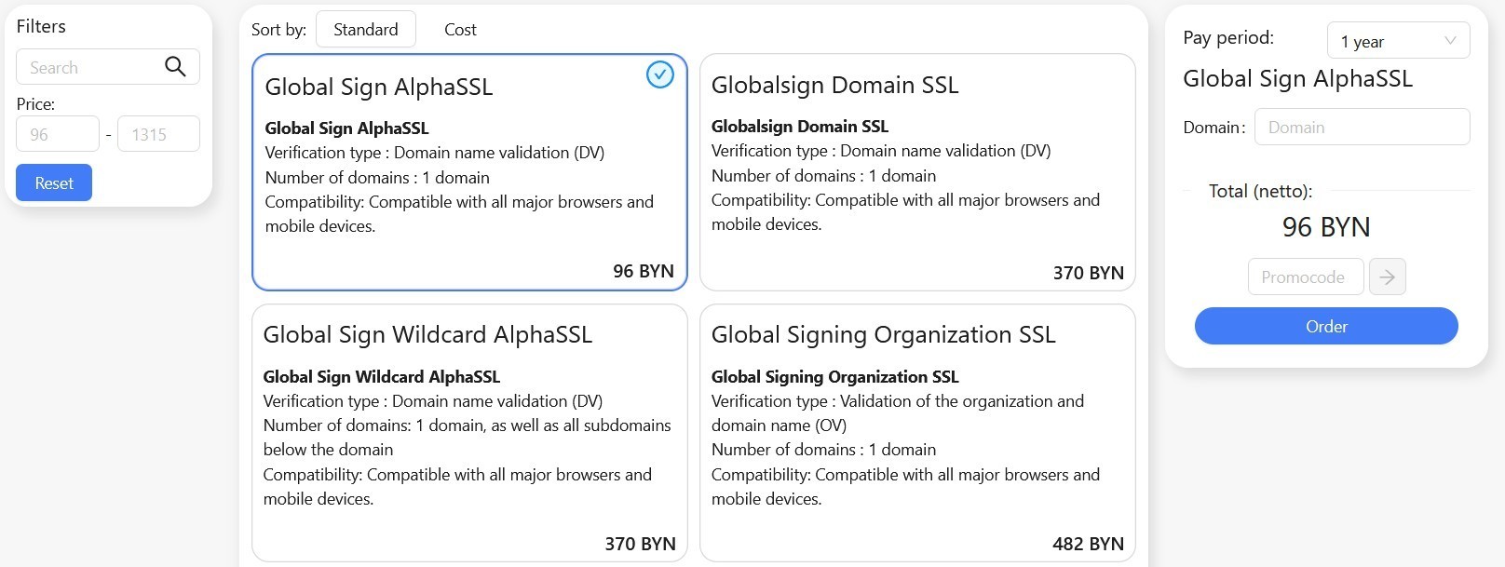Select the Globalsign Domain SSL card
The image size is (1505, 567).
(917, 172)
